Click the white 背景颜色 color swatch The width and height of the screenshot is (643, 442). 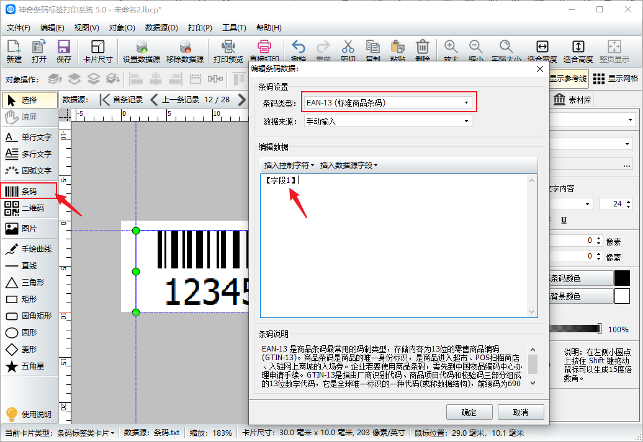(x=622, y=296)
